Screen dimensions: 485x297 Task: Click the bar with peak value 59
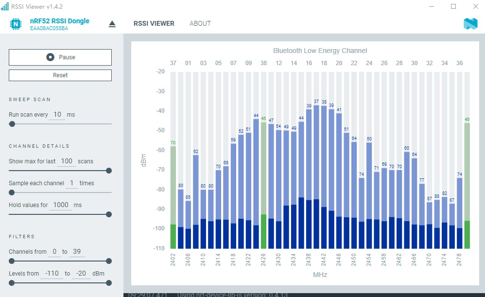click(234, 196)
